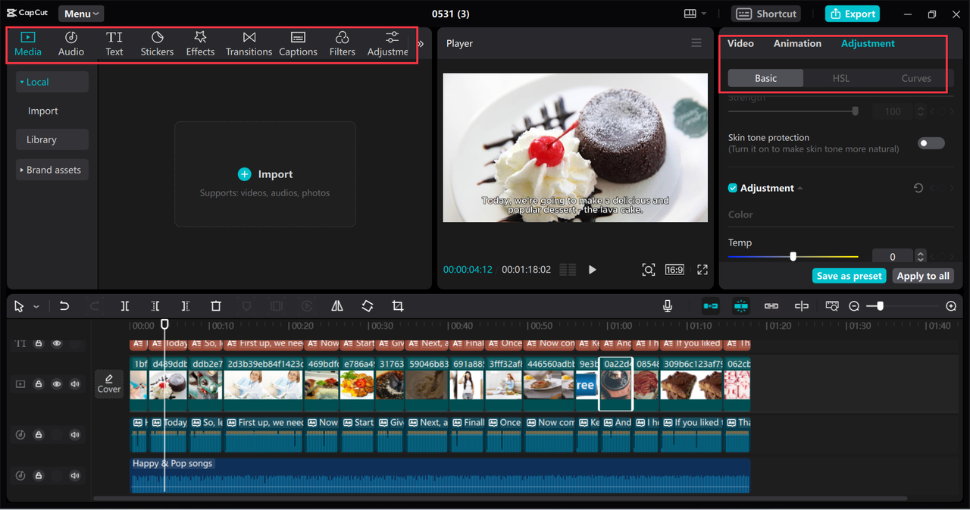The image size is (970, 510).
Task: Uncheck the Adjustment checkbox
Action: (733, 188)
